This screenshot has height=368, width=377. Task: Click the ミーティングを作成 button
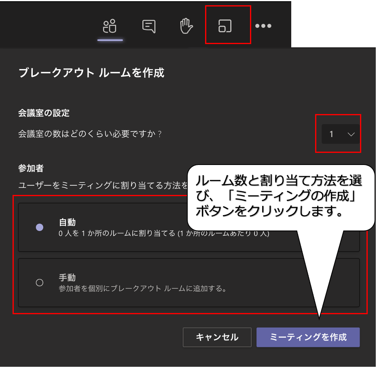point(308,337)
